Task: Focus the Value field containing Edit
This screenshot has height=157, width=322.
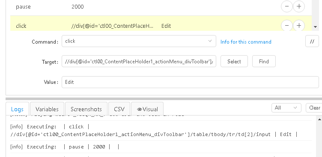Action: point(190,82)
